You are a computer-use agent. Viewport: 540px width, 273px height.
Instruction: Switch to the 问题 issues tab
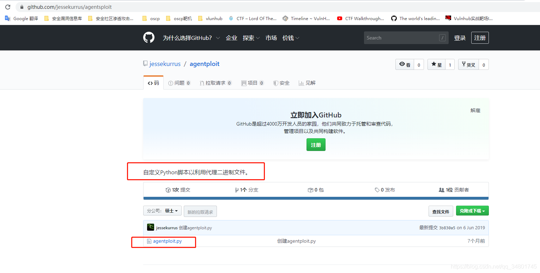tap(180, 83)
